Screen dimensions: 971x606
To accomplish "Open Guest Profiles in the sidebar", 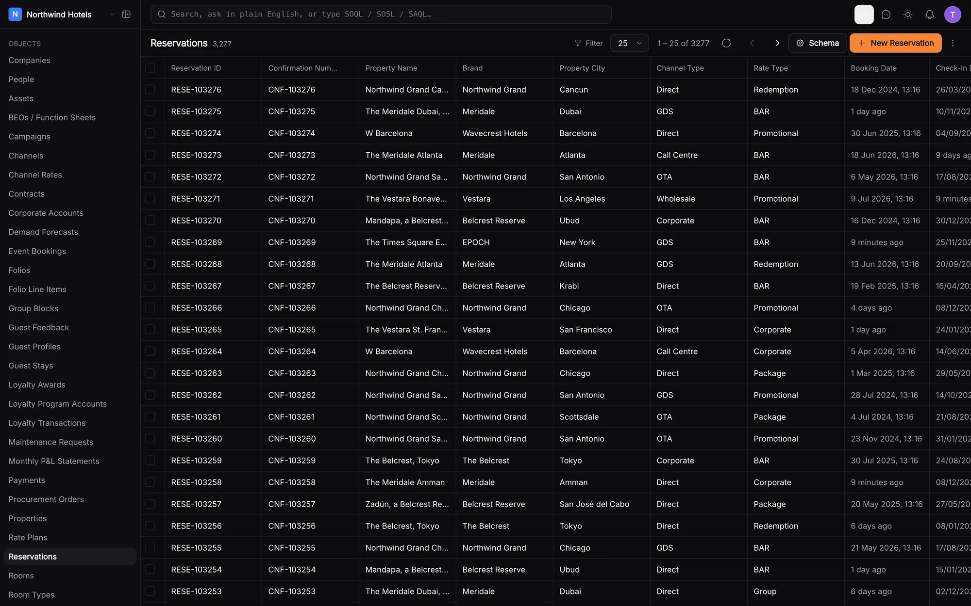I will coord(34,347).
